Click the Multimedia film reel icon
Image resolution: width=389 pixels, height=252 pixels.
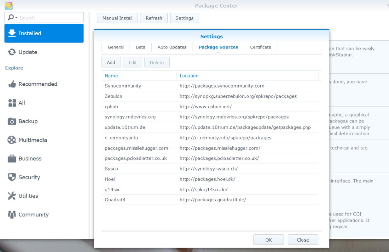pos(12,140)
